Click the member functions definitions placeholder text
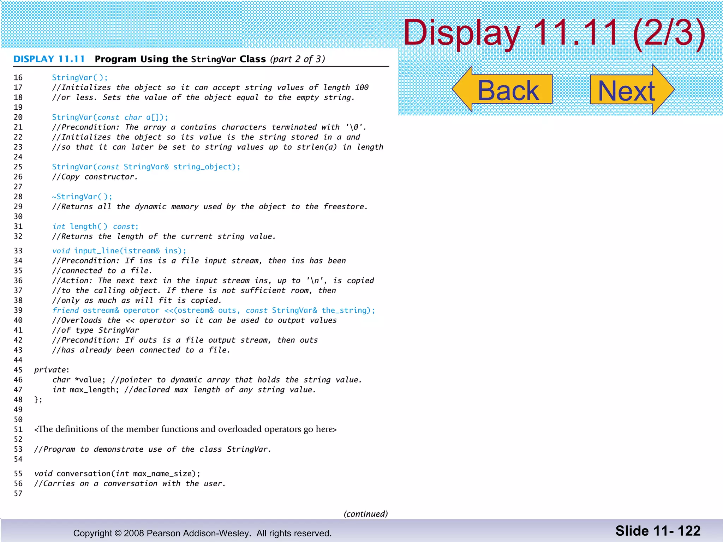The width and height of the screenshot is (723, 542). coord(185,429)
